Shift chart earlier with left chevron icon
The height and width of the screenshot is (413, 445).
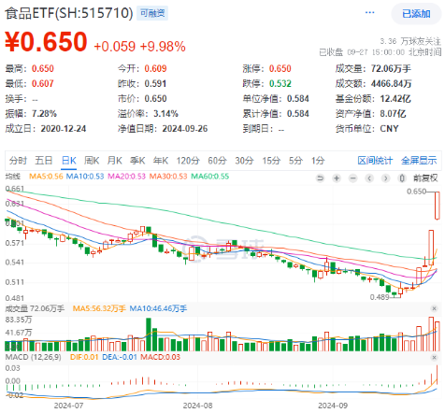point(369,178)
